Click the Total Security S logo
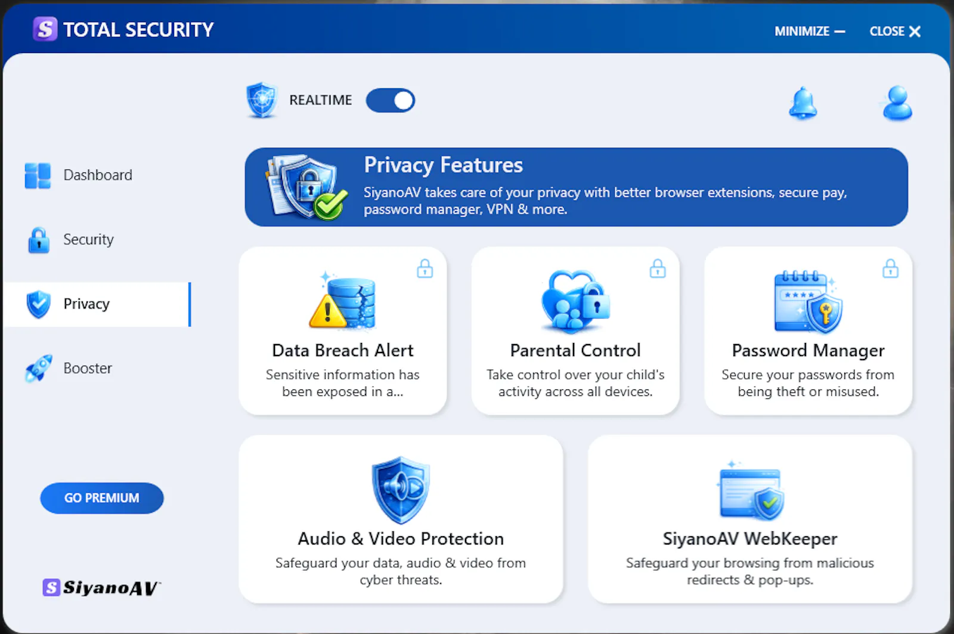 [45, 29]
